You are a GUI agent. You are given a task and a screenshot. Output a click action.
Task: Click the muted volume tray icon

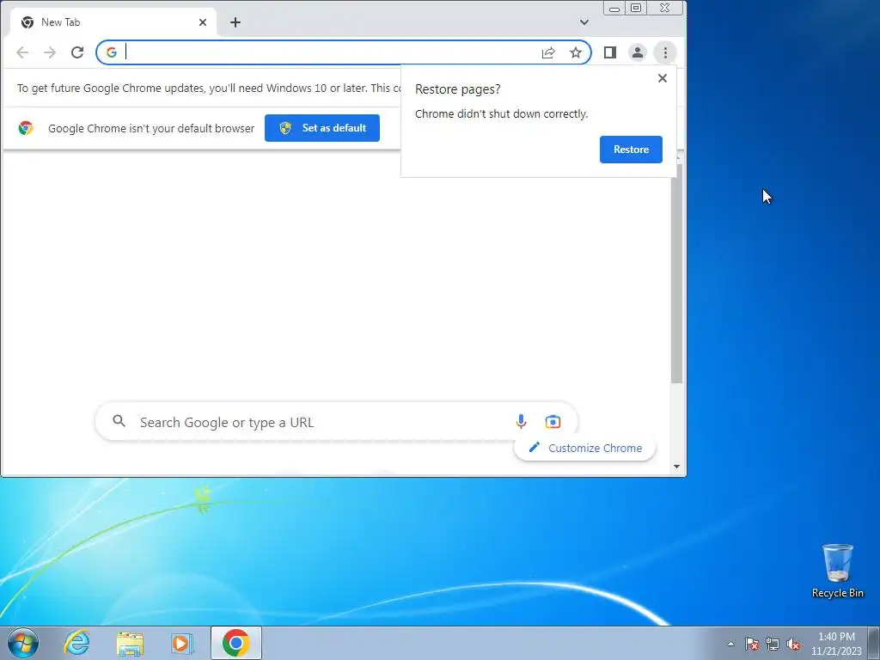click(793, 644)
